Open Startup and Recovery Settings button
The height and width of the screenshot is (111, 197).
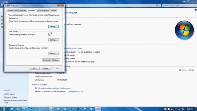[x=53, y=53]
